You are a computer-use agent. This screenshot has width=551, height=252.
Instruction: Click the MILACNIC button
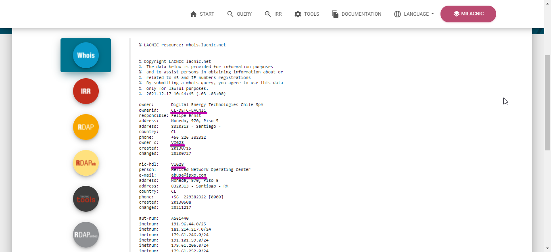468,14
